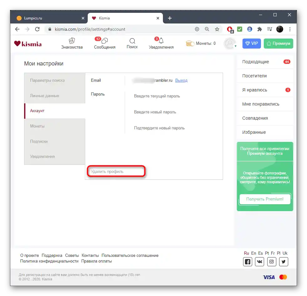Open Знакомства cards section

point(72,43)
